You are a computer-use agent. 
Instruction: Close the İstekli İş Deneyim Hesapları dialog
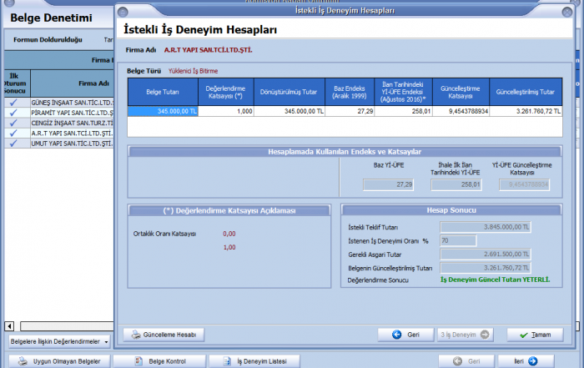point(566,11)
